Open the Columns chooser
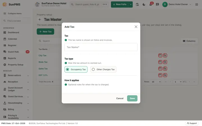Image resolution: width=202 pixels, height=126 pixels. 189,41
